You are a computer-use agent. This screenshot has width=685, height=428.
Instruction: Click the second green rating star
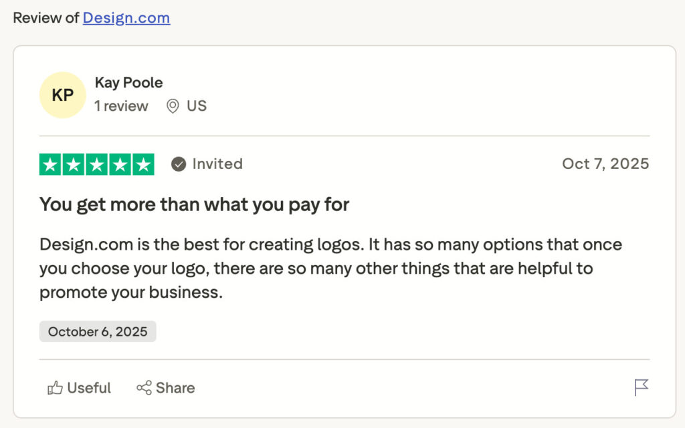[74, 164]
